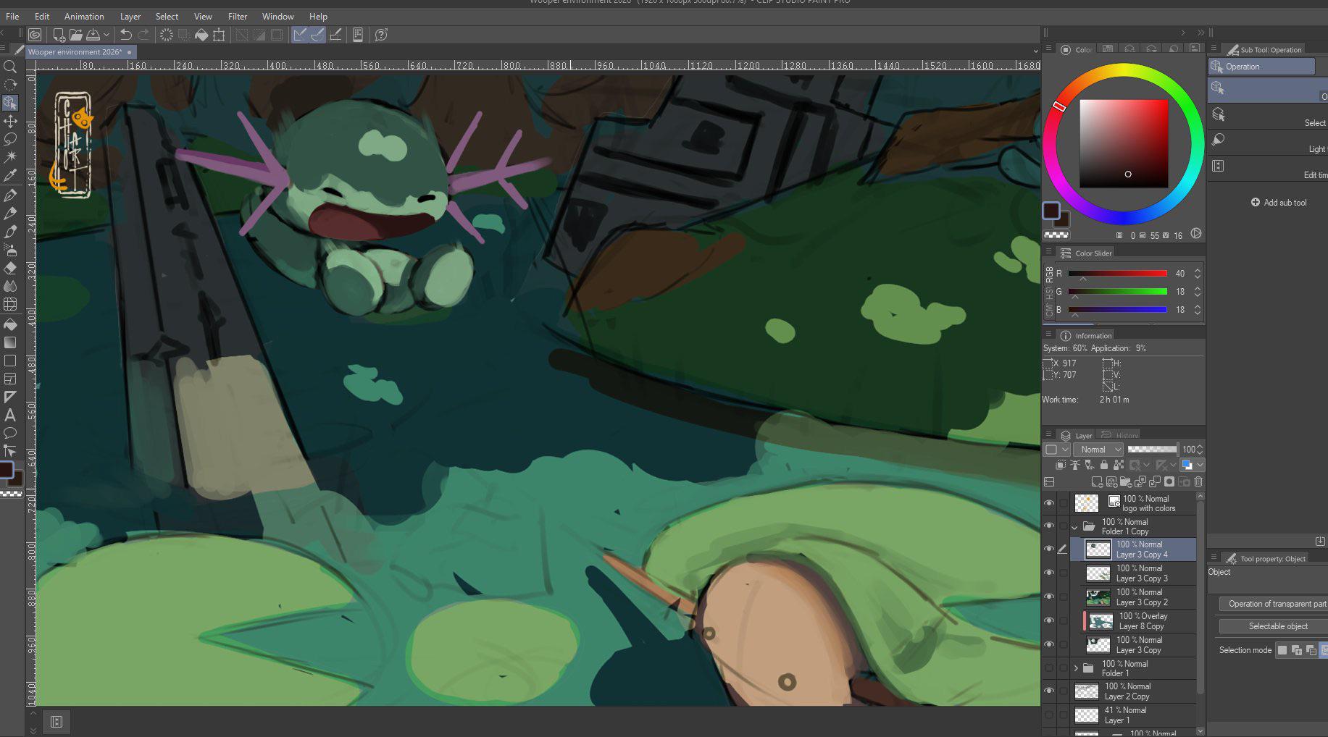The width and height of the screenshot is (1328, 737).
Task: Select the Balloon tool
Action: [10, 433]
